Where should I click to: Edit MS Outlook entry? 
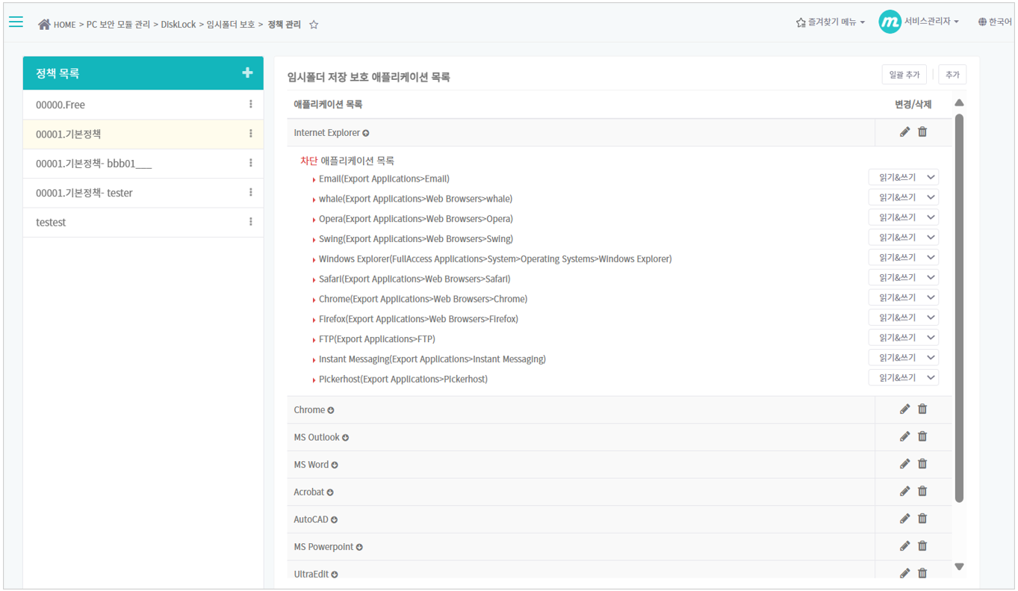click(x=904, y=436)
